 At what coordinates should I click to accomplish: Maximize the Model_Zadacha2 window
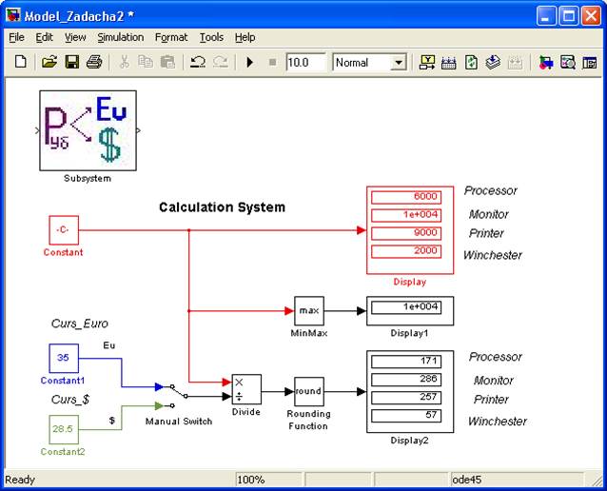point(569,16)
